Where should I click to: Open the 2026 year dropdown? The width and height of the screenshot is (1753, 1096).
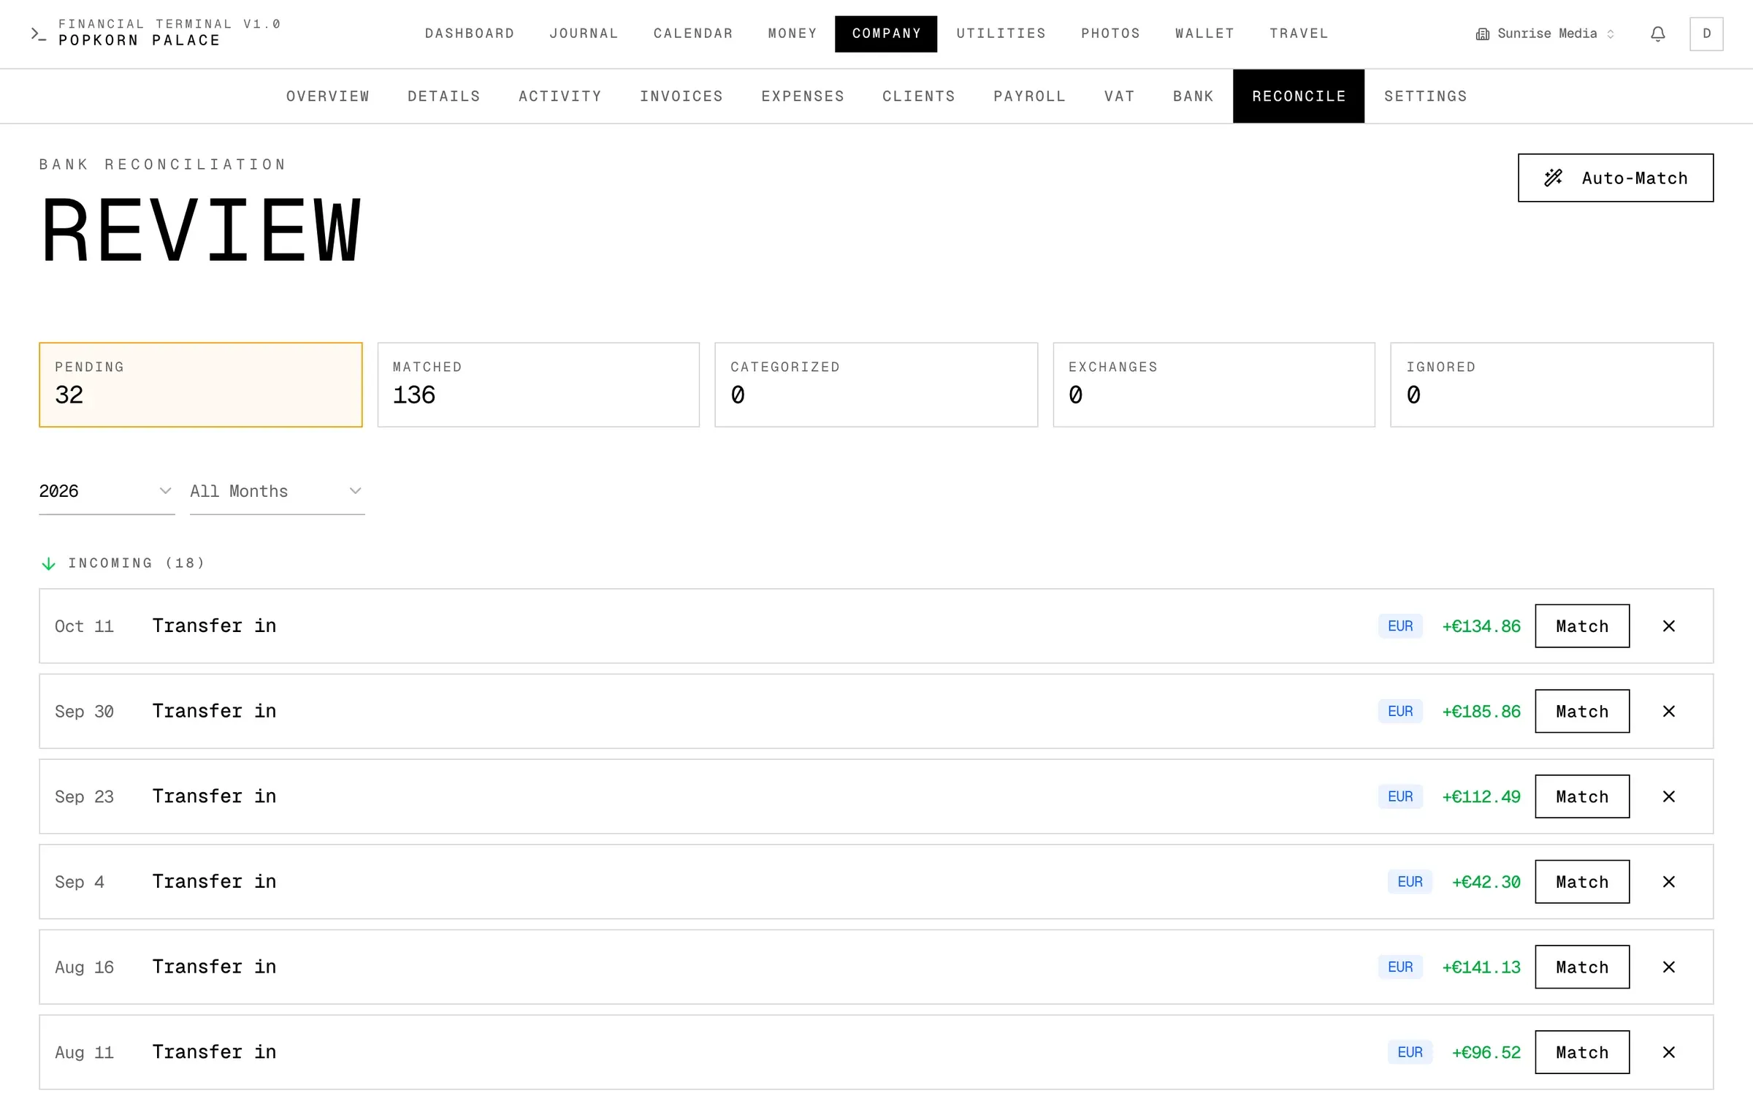point(107,491)
